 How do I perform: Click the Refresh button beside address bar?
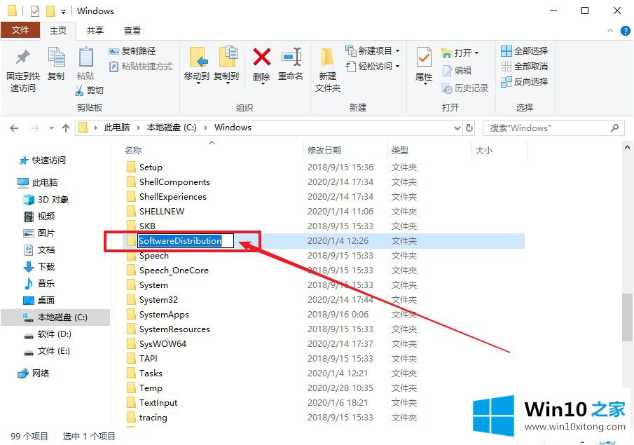click(469, 128)
